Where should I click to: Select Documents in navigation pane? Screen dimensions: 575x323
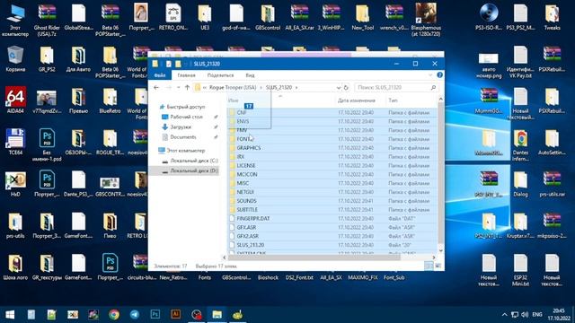[183, 137]
